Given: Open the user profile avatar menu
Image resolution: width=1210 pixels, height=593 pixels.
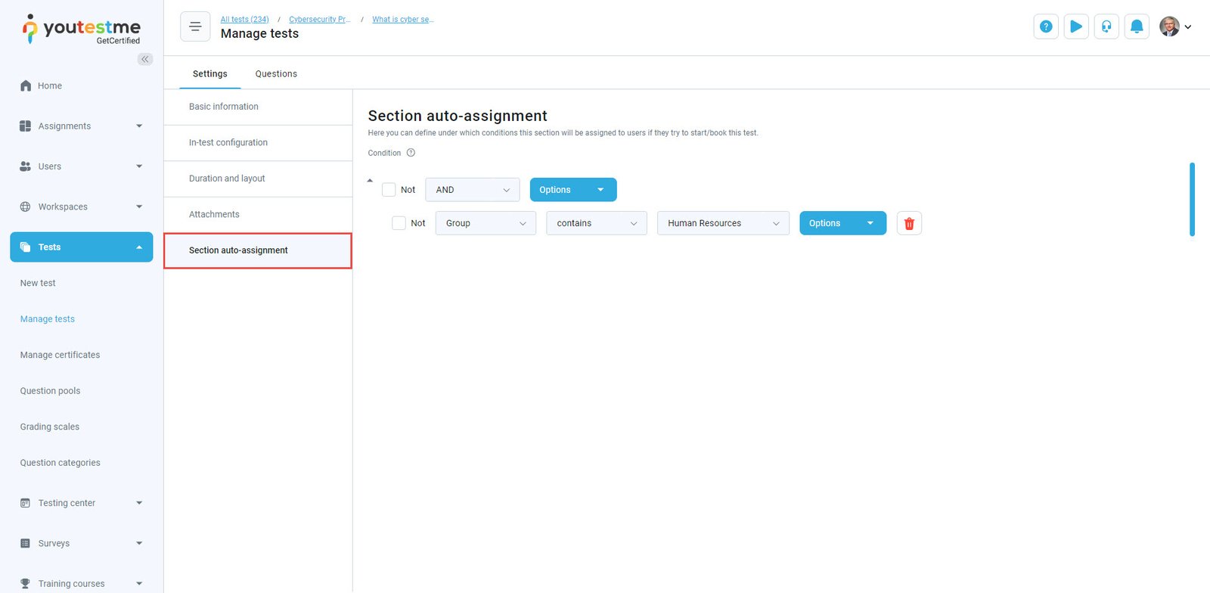Looking at the screenshot, I should [x=1175, y=26].
